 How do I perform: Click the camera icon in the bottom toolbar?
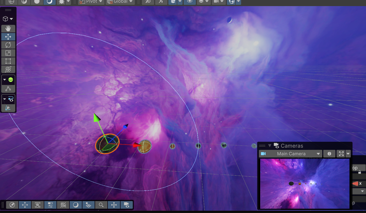coord(126,205)
